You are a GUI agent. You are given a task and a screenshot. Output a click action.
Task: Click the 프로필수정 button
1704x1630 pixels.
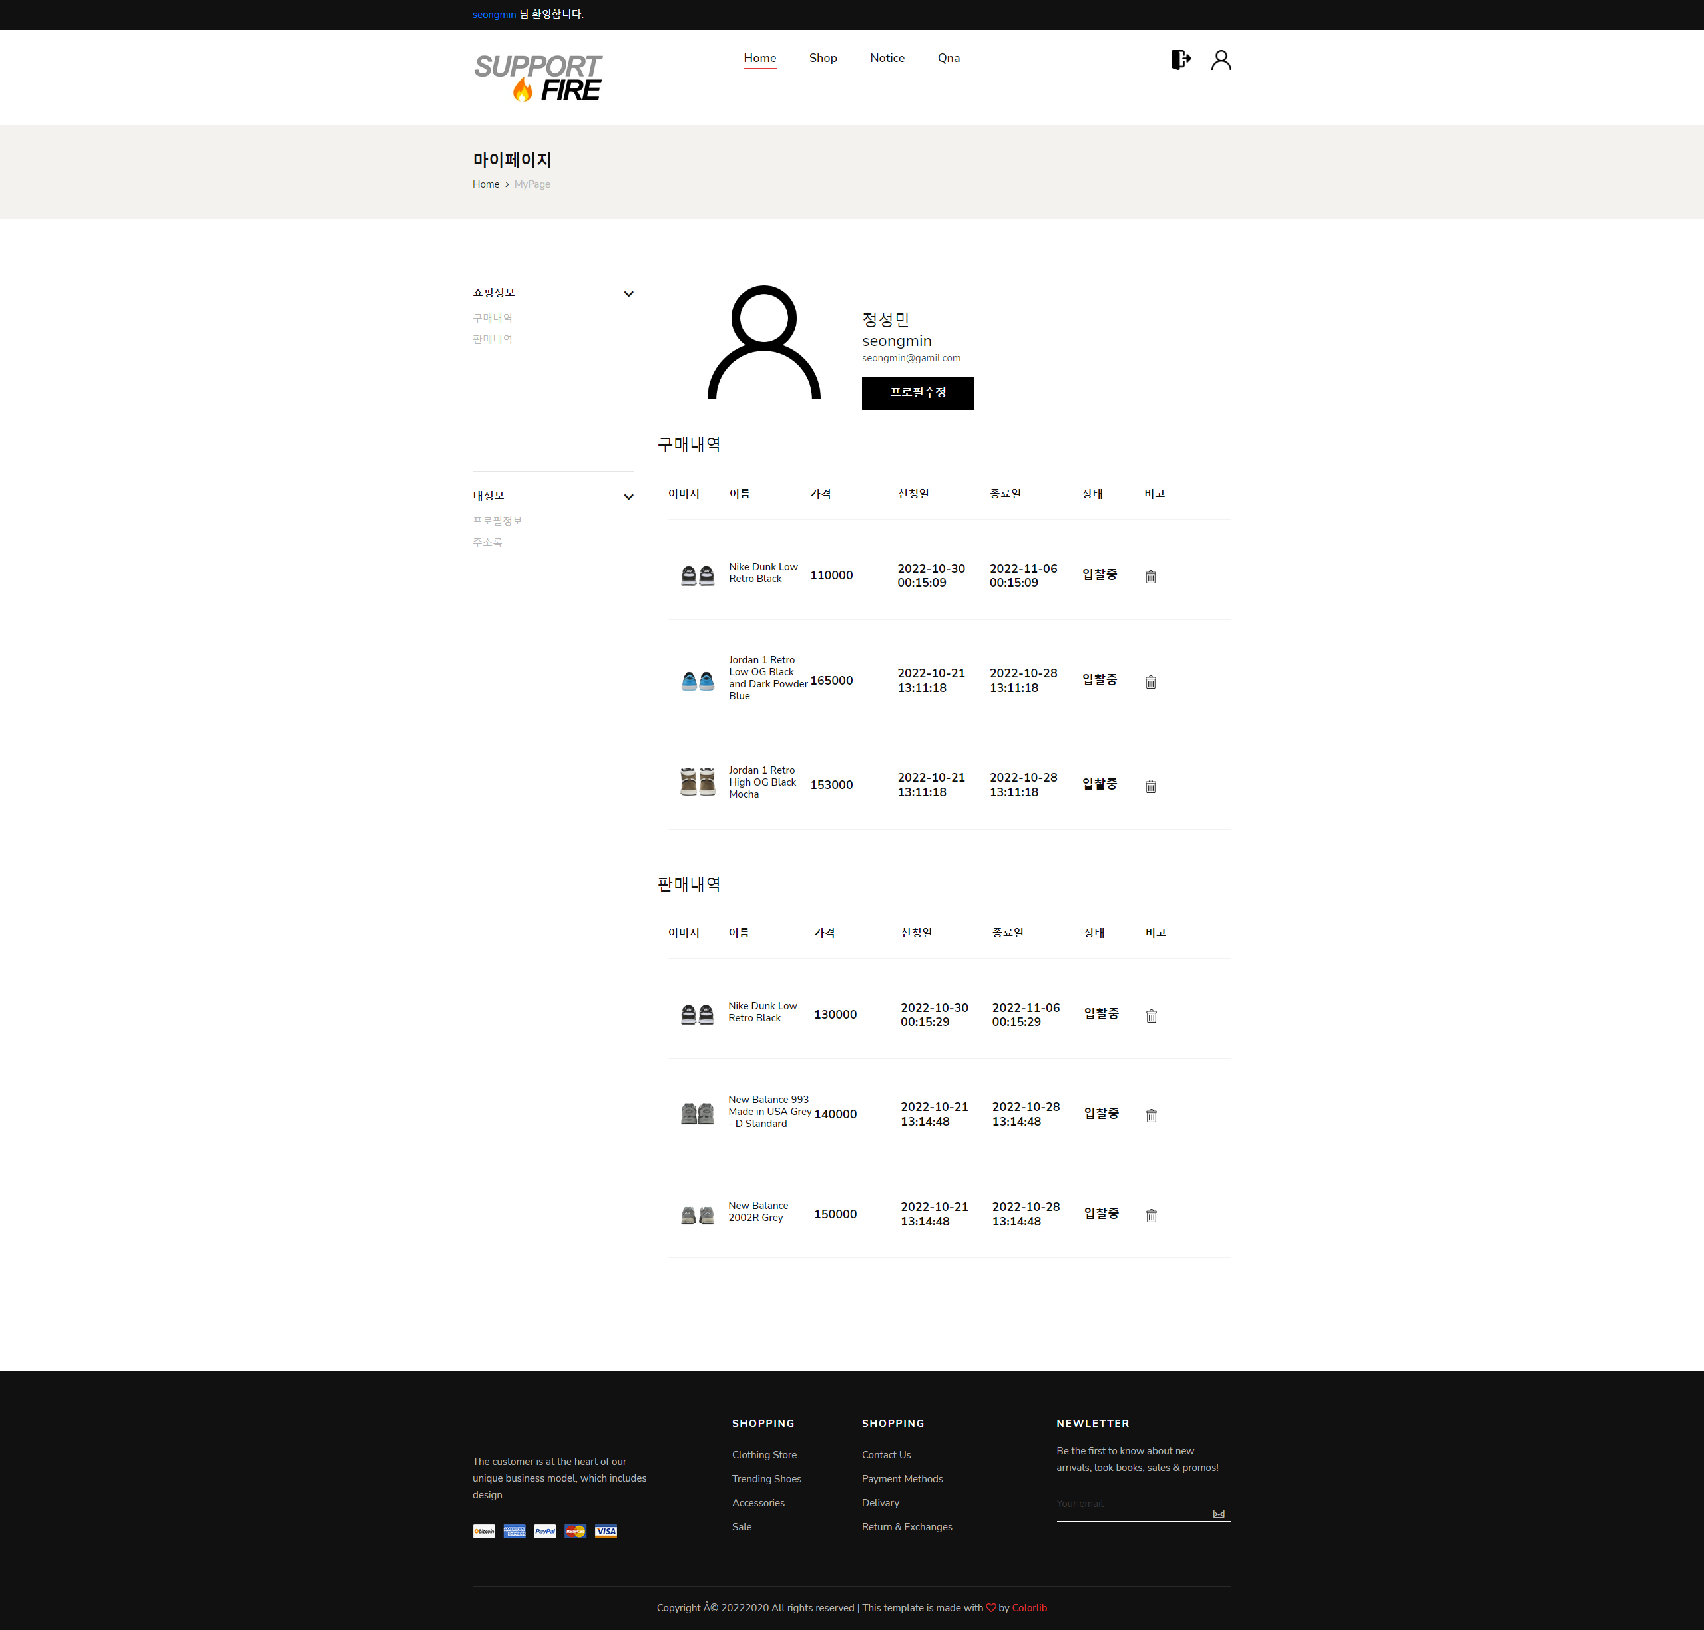pos(917,393)
